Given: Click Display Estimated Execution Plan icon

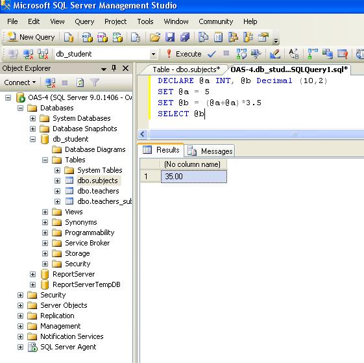Looking at the screenshot, I should coord(241,54).
